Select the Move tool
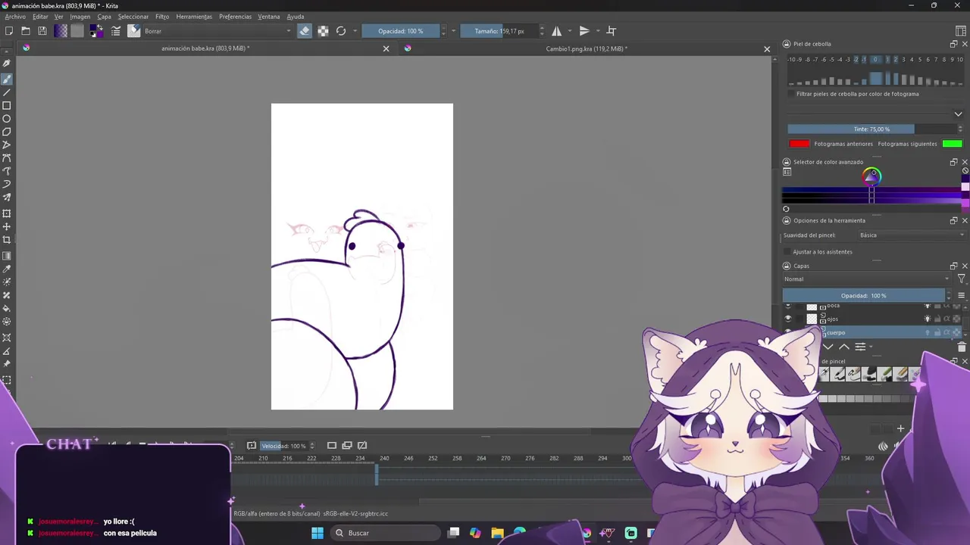The width and height of the screenshot is (970, 545). click(x=7, y=226)
